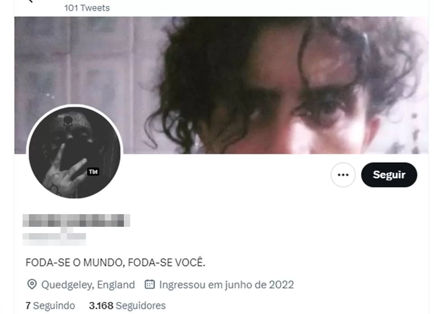The height and width of the screenshot is (314, 434).
Task: Click the calendar join-date icon
Action: 150,284
